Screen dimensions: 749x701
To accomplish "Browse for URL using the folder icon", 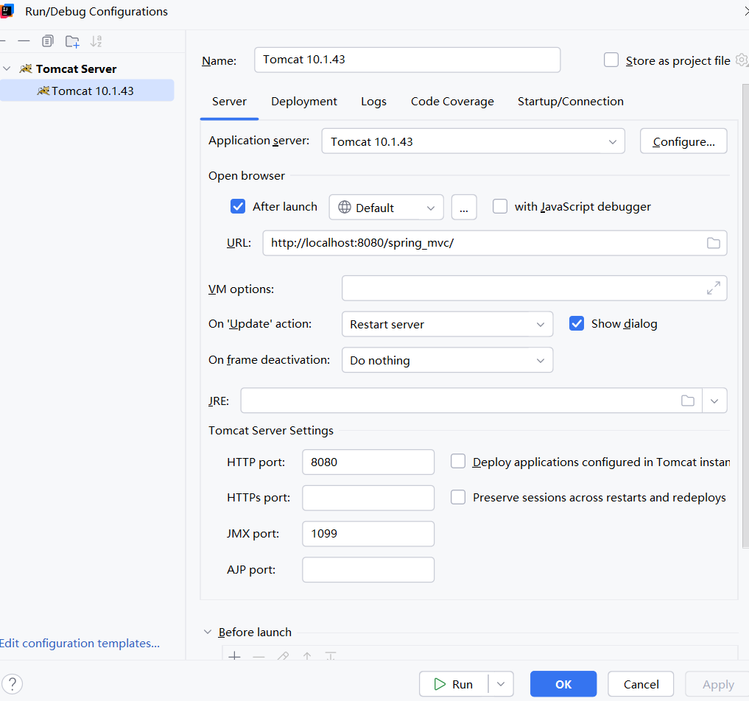I will pos(713,243).
